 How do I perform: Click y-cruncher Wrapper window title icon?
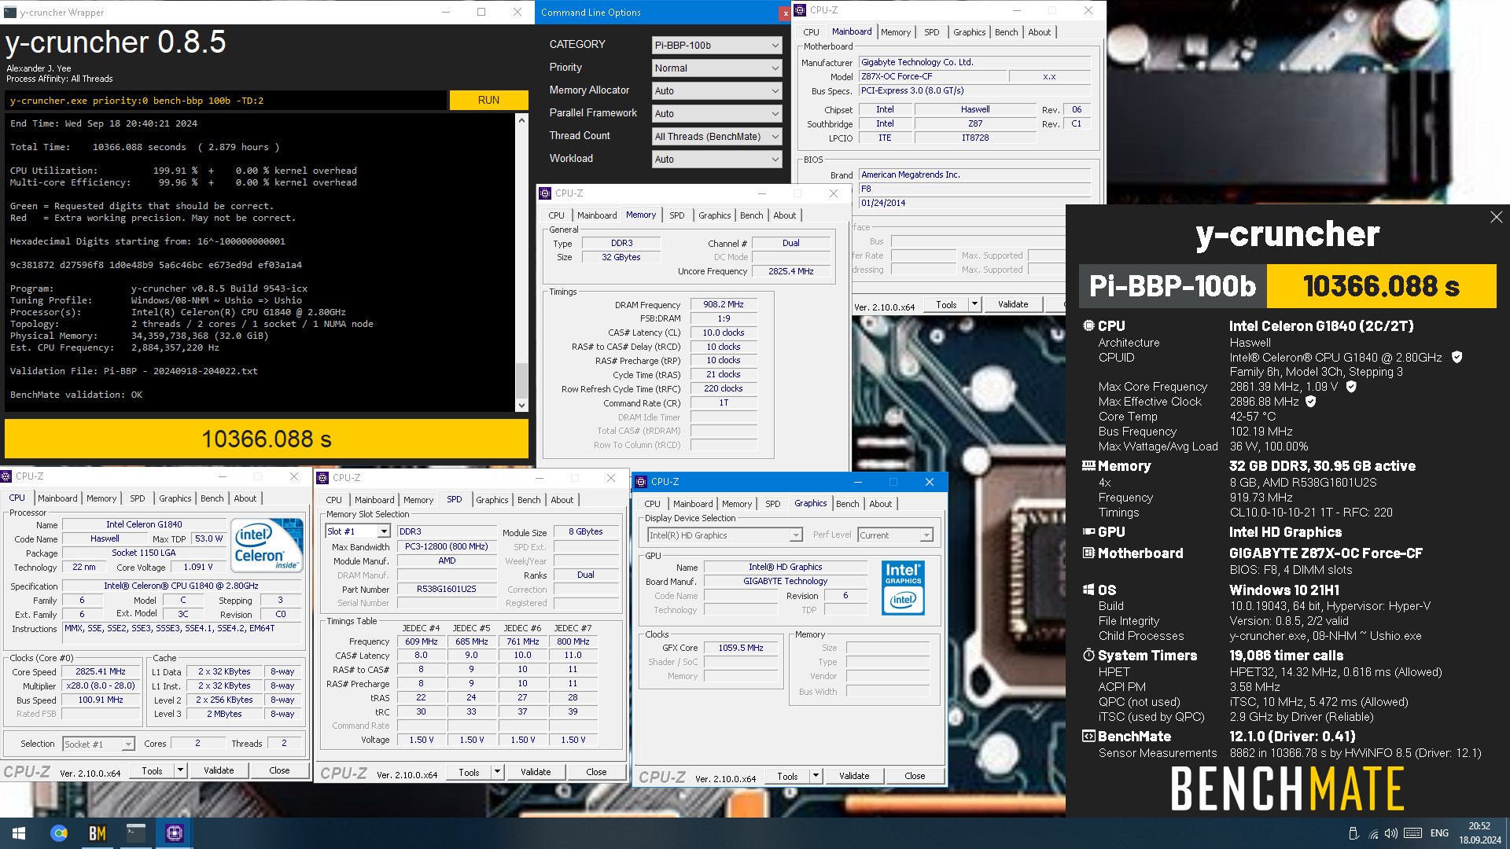click(10, 13)
